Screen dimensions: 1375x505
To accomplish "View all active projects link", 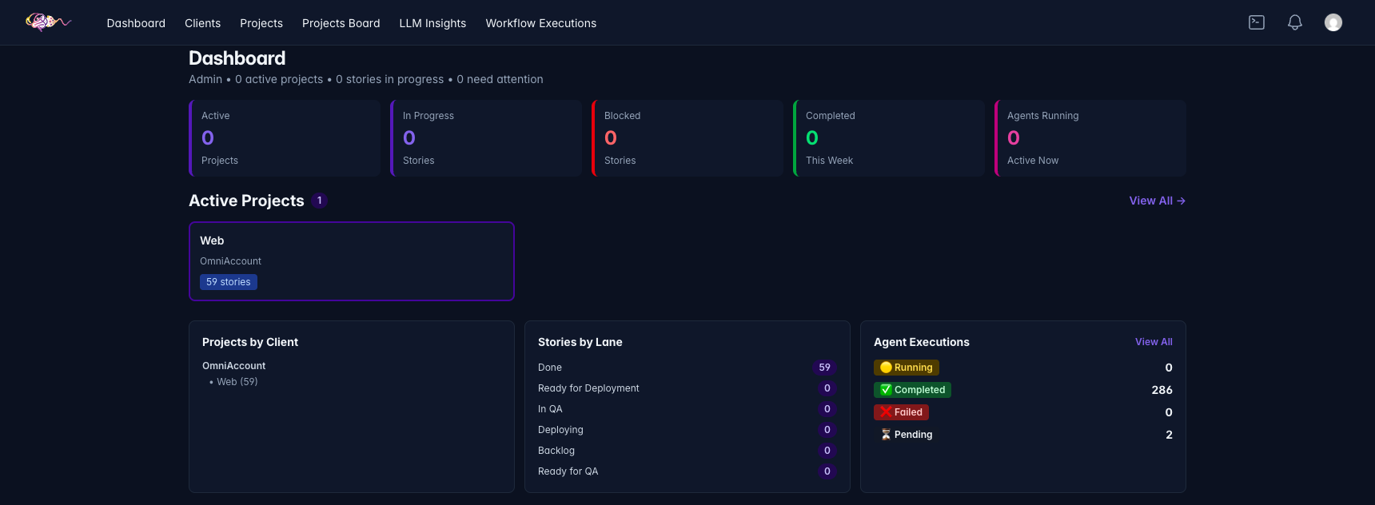I will click(x=1157, y=201).
